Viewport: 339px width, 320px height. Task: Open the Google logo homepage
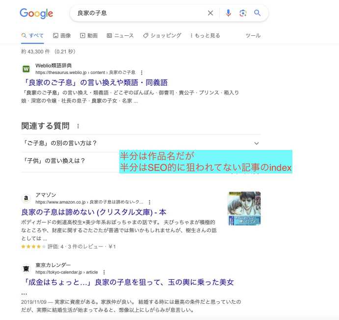[x=36, y=14]
